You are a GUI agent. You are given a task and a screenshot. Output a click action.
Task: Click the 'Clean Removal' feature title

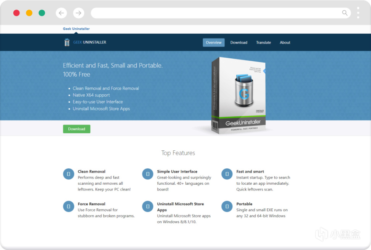[x=92, y=171]
